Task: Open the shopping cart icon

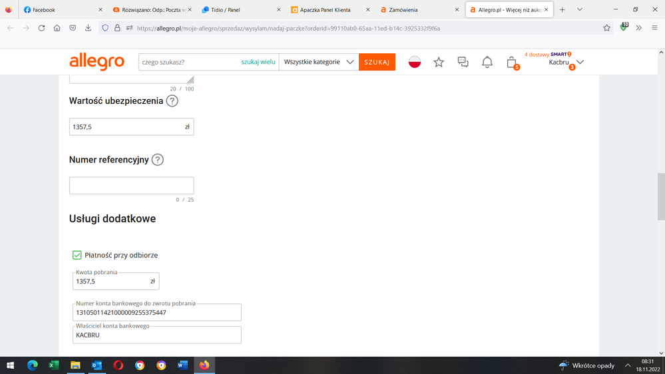Action: [x=511, y=62]
